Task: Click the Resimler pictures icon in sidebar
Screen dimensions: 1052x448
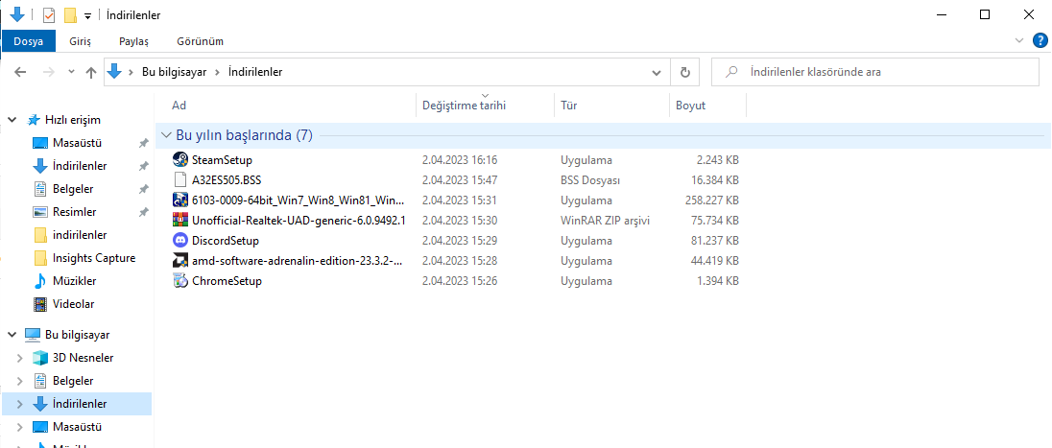Action: tap(40, 212)
